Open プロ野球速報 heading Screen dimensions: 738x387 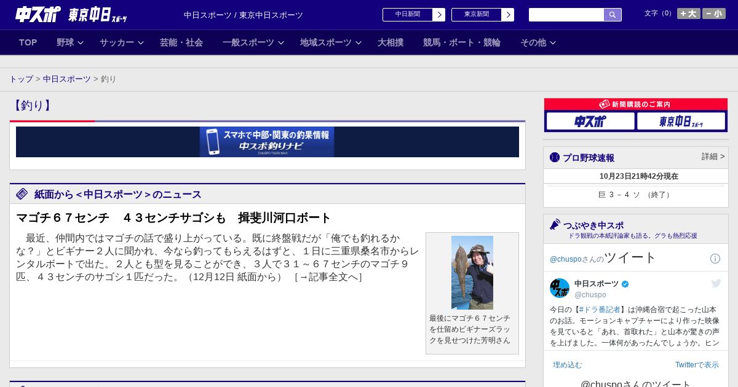tap(589, 158)
